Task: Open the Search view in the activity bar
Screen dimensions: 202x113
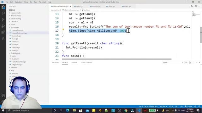Action: point(3,13)
